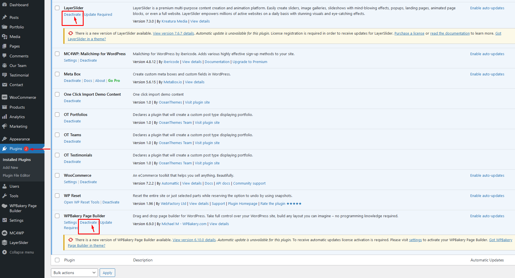This screenshot has height=278, width=515.
Task: Click the Plugins plug icon
Action: pyautogui.click(x=5, y=149)
